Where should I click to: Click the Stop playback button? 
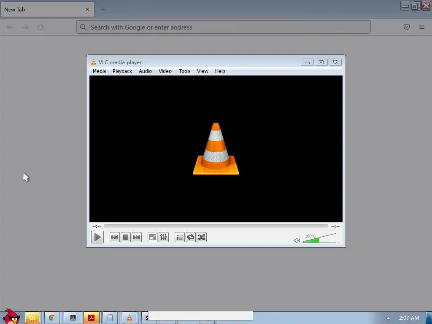click(x=126, y=237)
